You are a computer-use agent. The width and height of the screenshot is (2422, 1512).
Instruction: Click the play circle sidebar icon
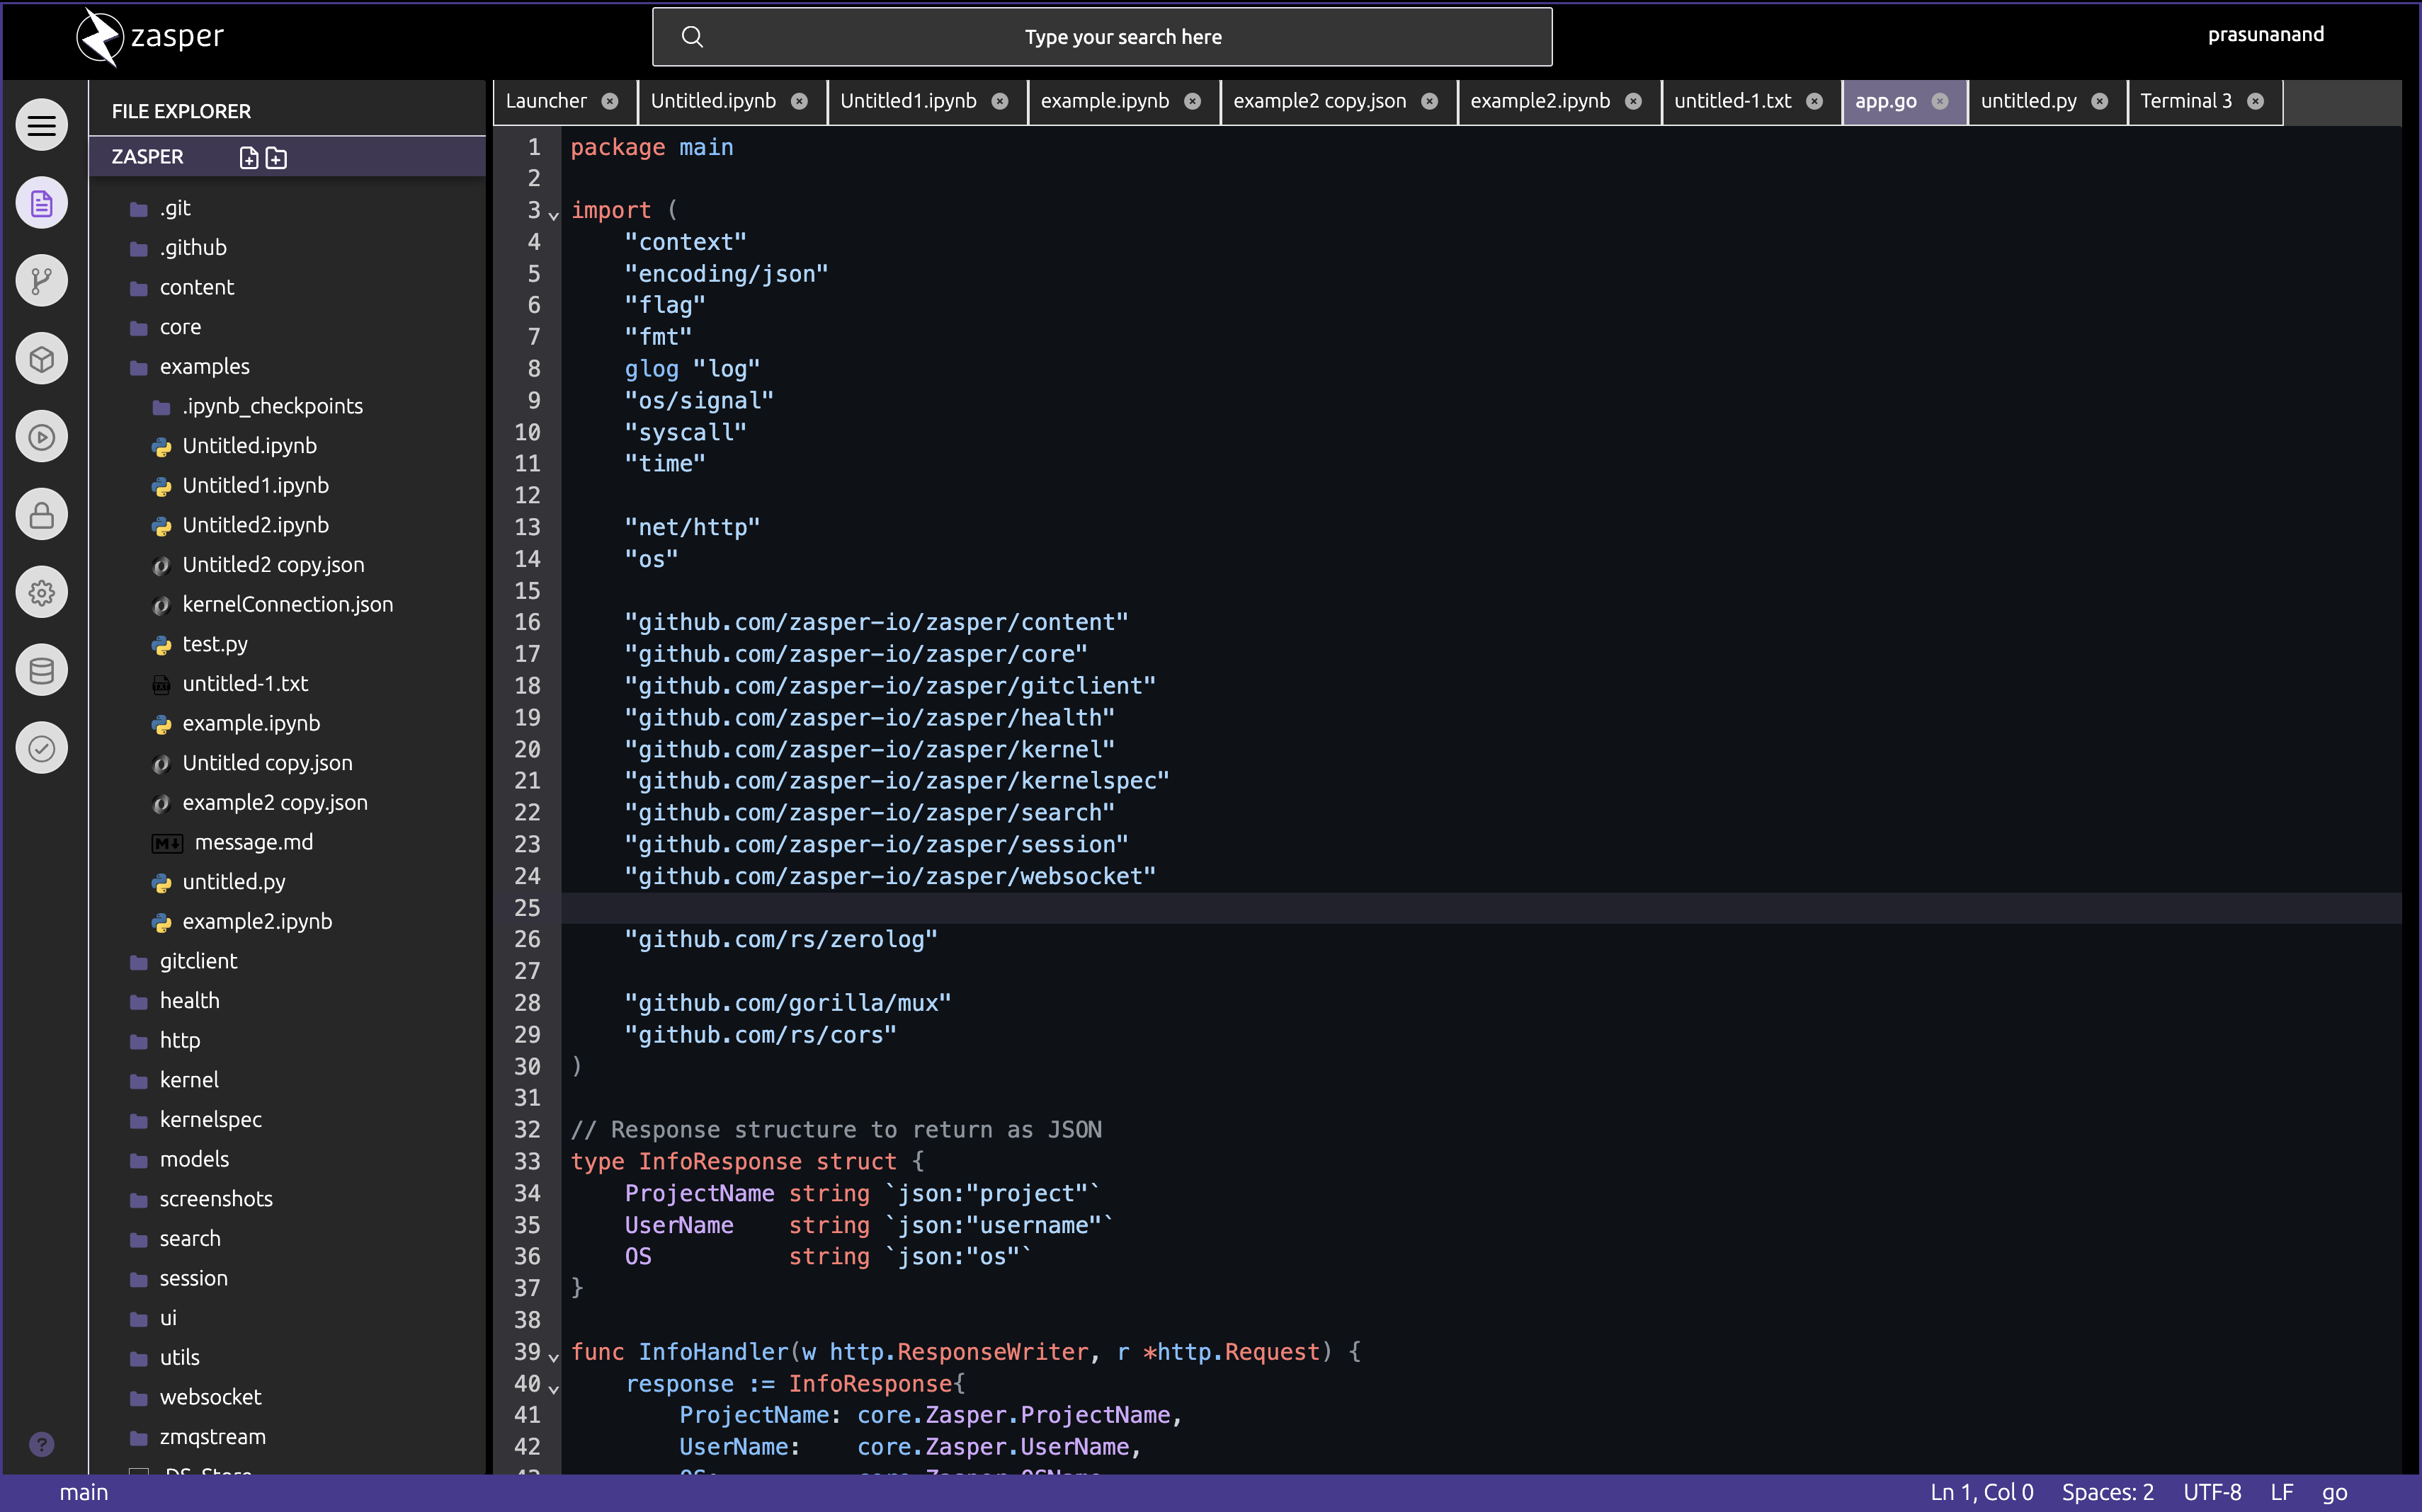[41, 437]
